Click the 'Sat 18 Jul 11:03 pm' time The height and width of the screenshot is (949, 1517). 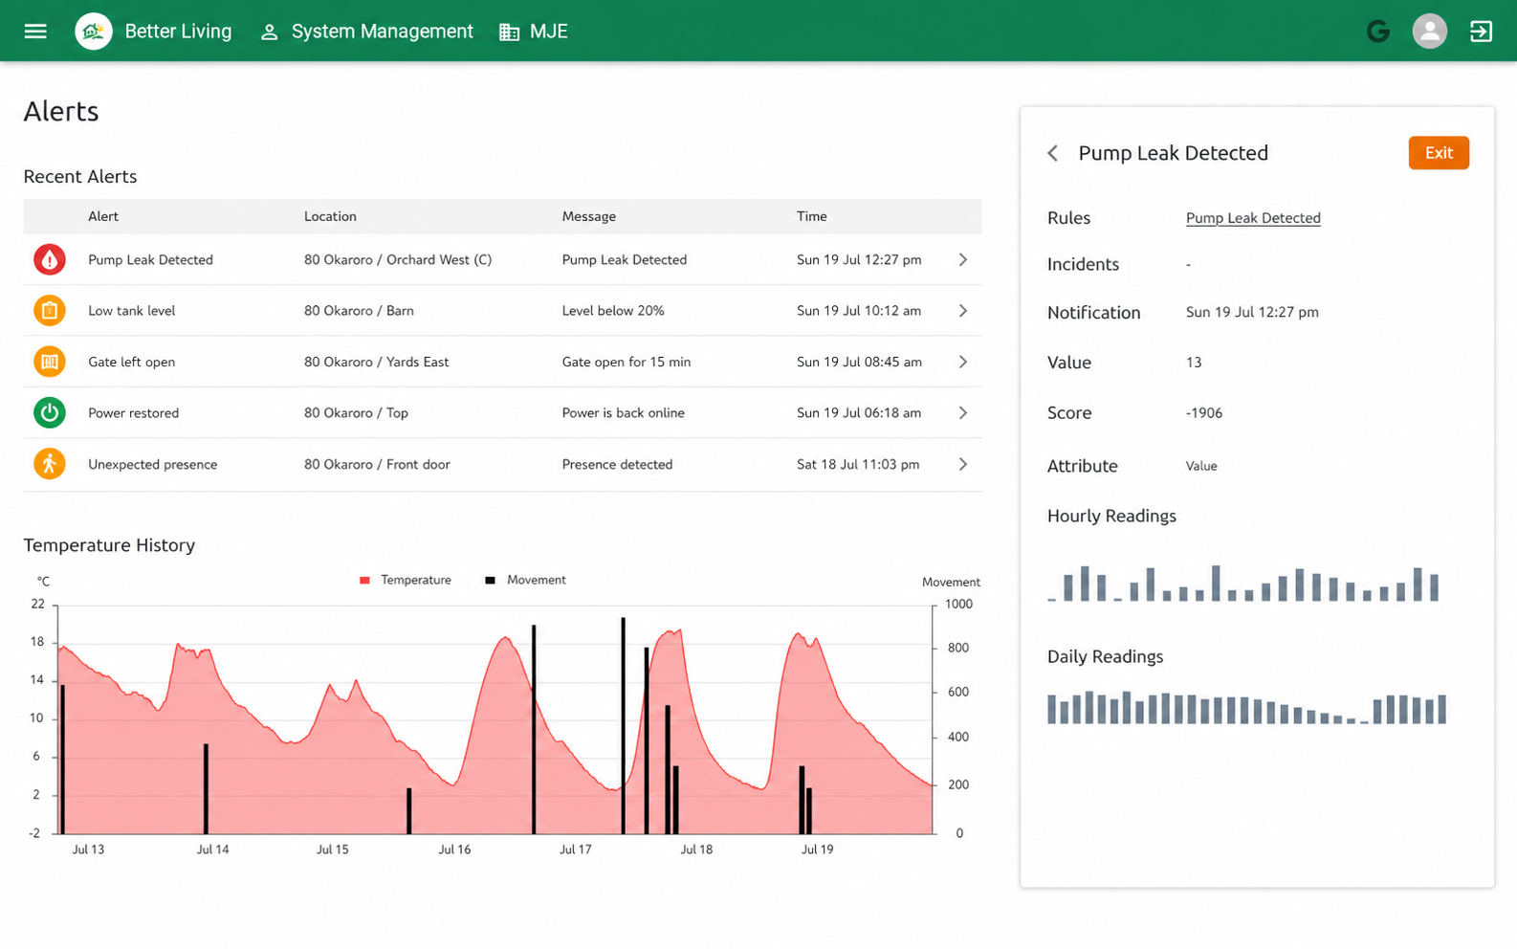[x=858, y=464]
